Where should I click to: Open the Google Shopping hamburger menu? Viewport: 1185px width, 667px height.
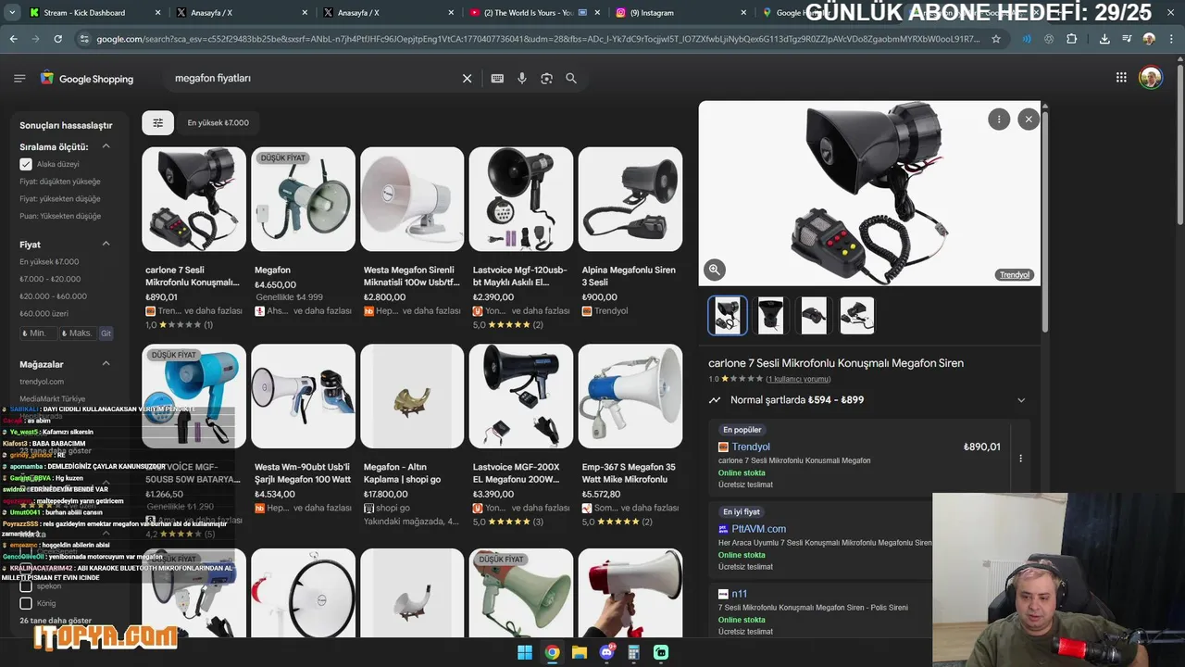[x=19, y=79]
